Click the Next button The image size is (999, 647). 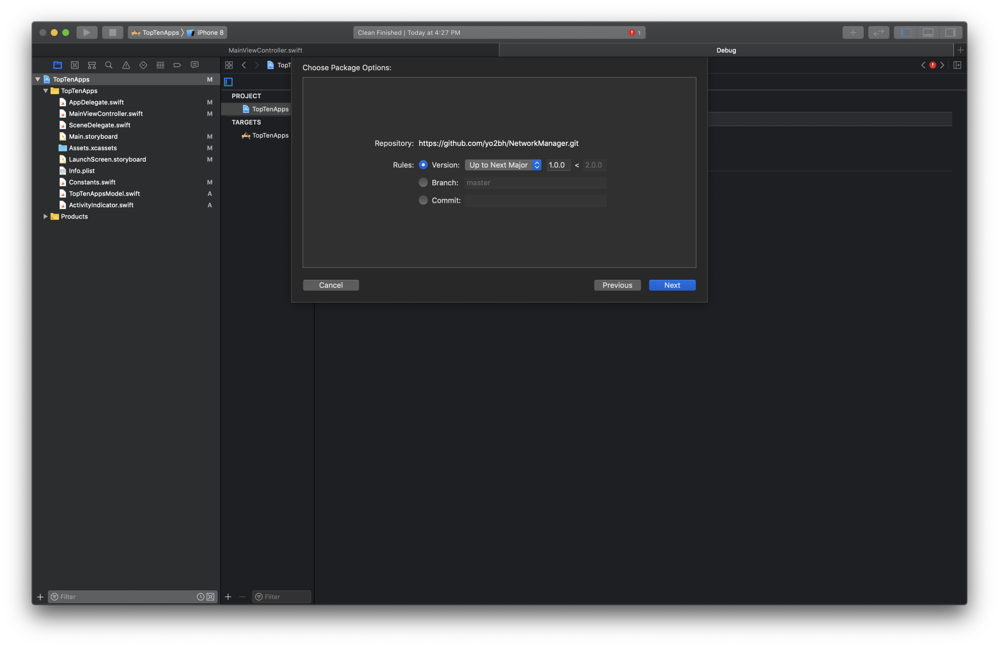672,285
